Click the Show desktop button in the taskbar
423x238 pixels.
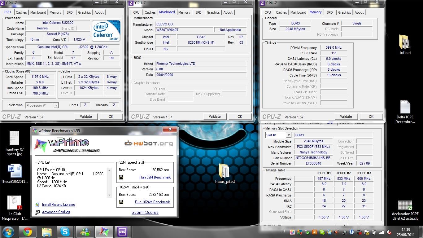tap(421, 232)
